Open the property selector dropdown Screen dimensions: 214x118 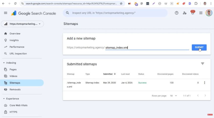tap(22, 24)
